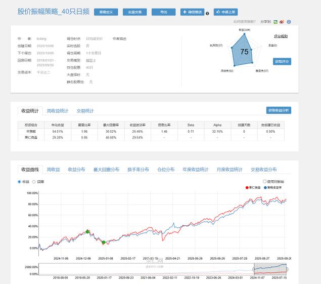Select the 回撤 radio button
The image size is (321, 284).
coord(34,181)
